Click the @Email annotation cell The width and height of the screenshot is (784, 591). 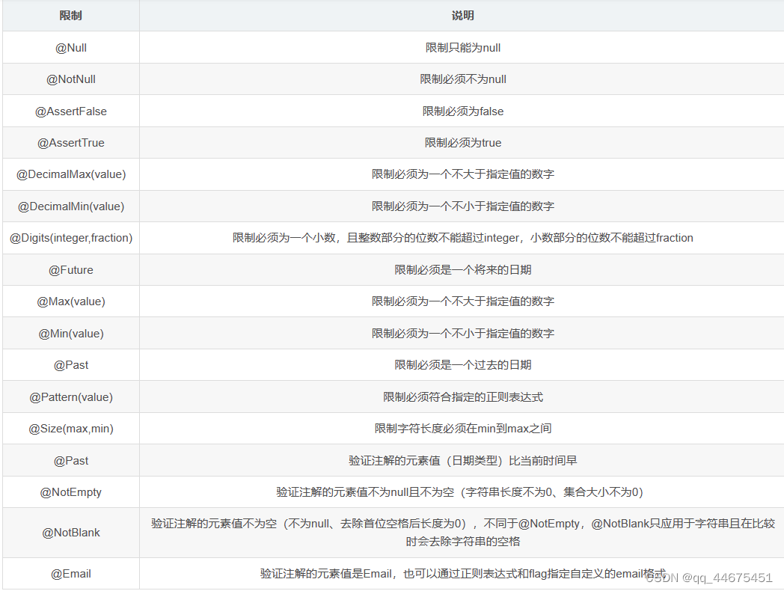pyautogui.click(x=70, y=573)
